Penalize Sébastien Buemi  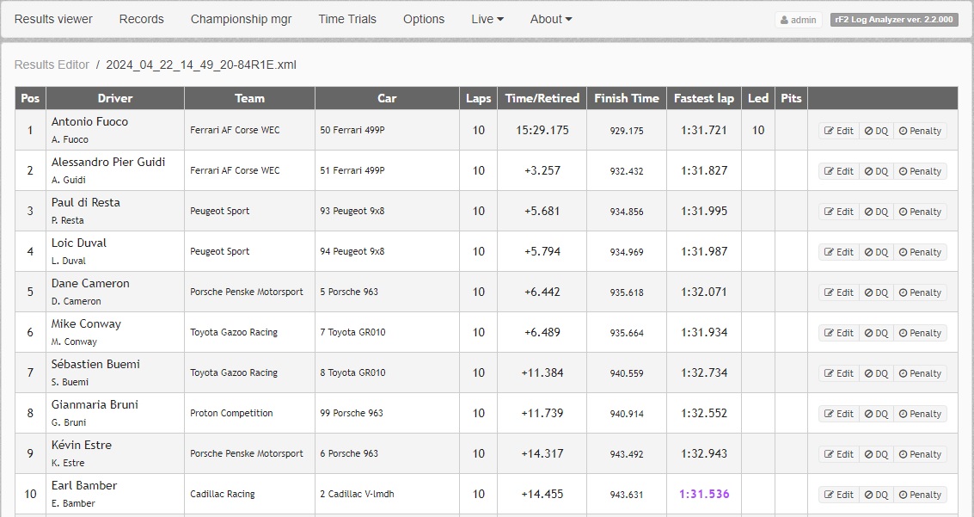[x=920, y=372]
